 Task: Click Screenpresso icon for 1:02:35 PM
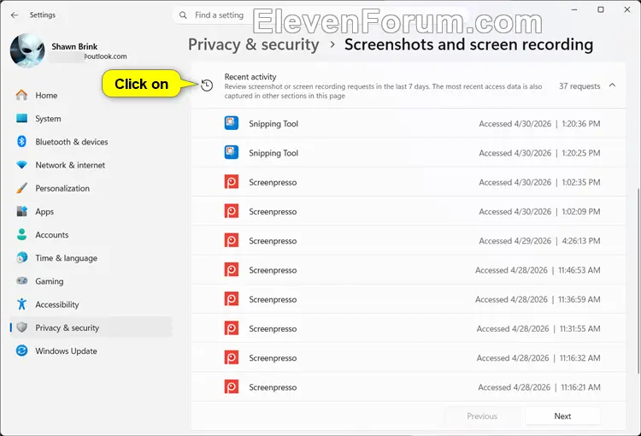click(x=232, y=182)
